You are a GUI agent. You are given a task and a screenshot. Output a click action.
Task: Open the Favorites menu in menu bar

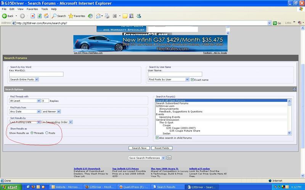pyautogui.click(x=32, y=9)
